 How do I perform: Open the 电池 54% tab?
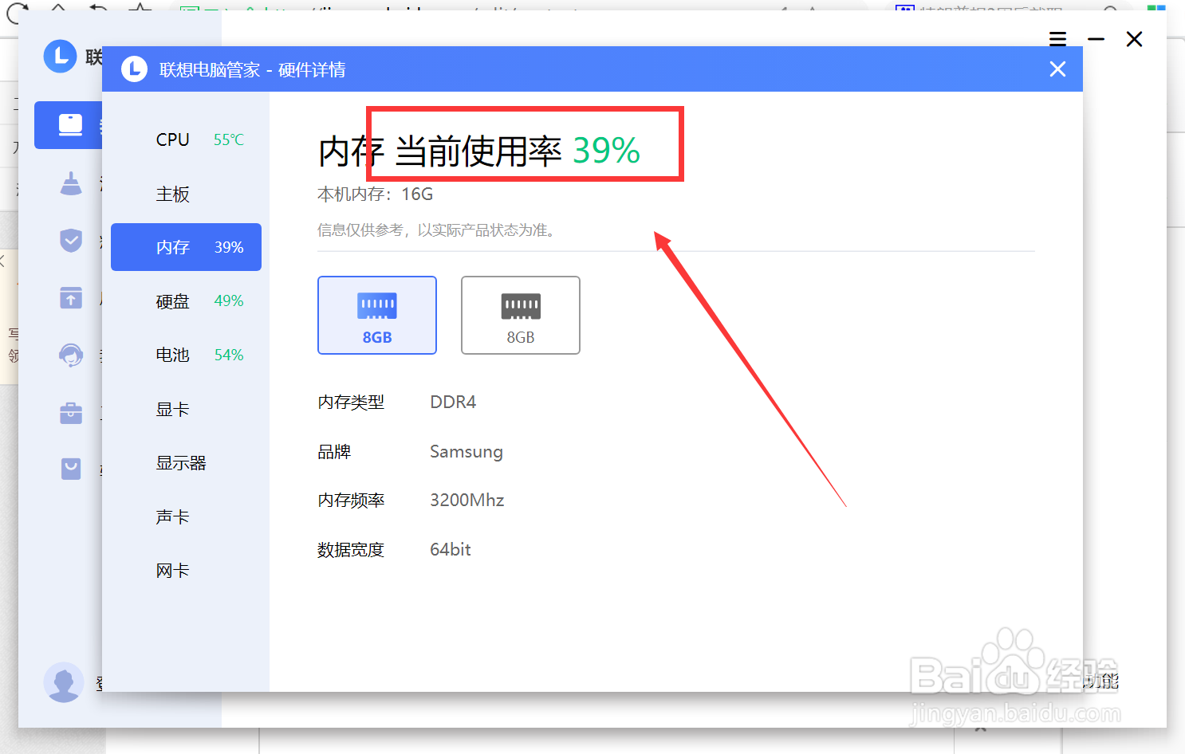[186, 355]
